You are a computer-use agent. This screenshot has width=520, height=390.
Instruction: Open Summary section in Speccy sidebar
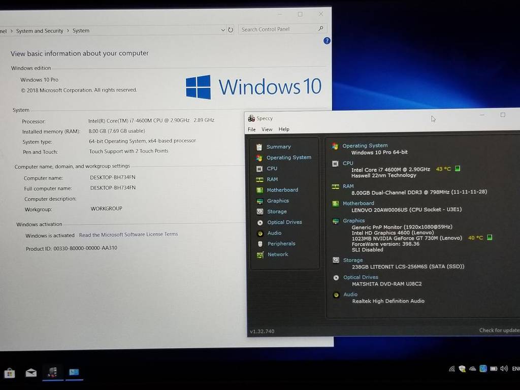click(278, 147)
